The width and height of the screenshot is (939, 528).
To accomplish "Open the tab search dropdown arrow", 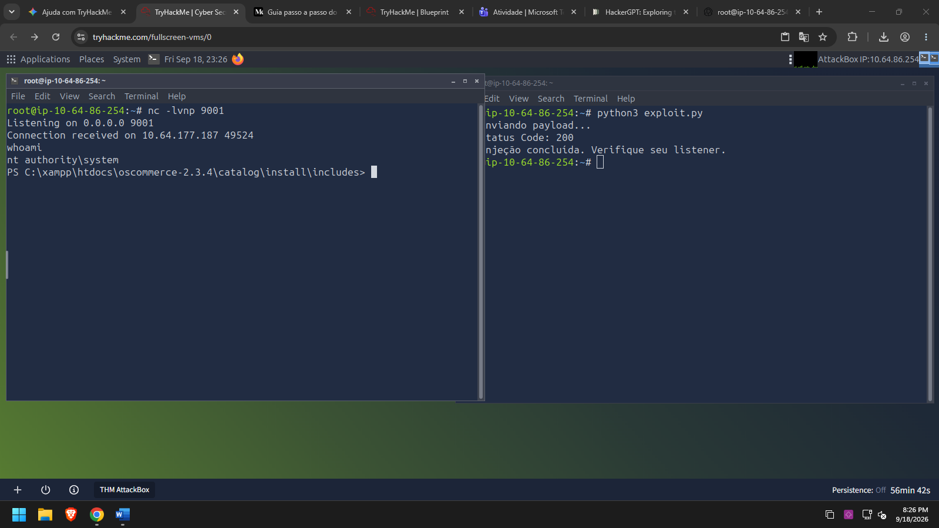I will point(12,12).
